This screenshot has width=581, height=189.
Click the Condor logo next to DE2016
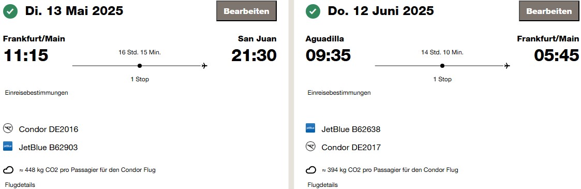[x=8, y=128]
